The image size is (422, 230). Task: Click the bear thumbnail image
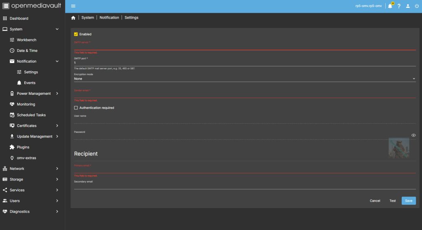click(399, 148)
